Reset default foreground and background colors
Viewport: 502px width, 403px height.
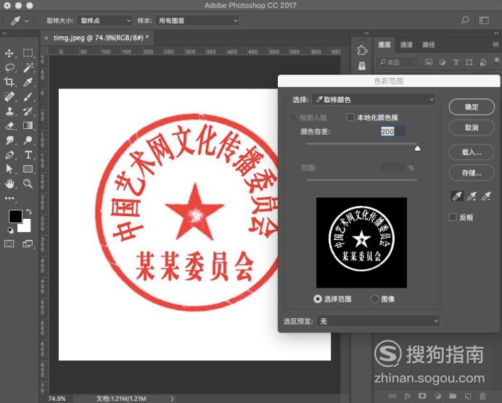point(10,230)
